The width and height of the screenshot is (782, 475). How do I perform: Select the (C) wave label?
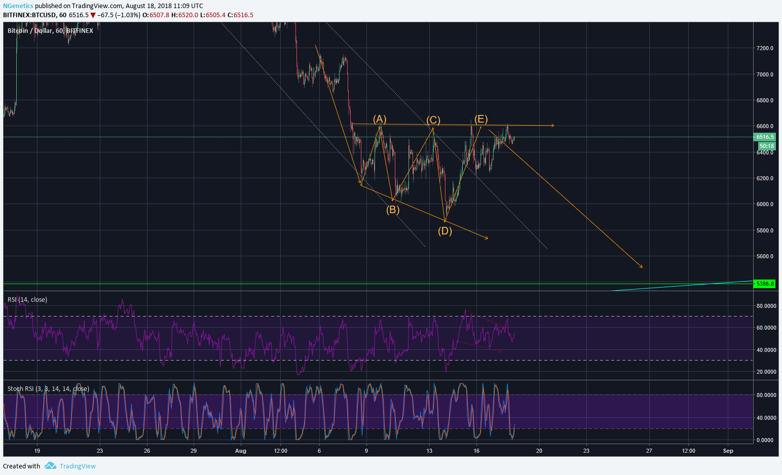(x=433, y=120)
